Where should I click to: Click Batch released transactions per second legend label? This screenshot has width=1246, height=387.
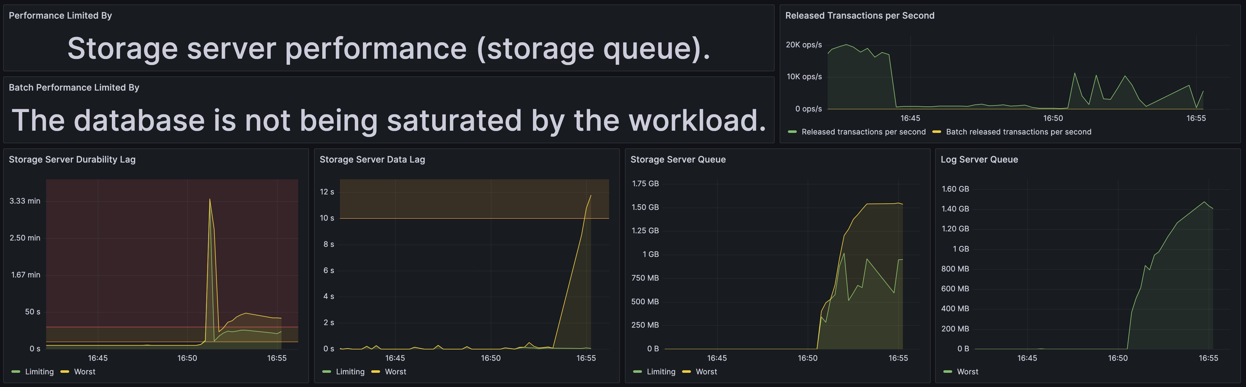click(x=1019, y=132)
